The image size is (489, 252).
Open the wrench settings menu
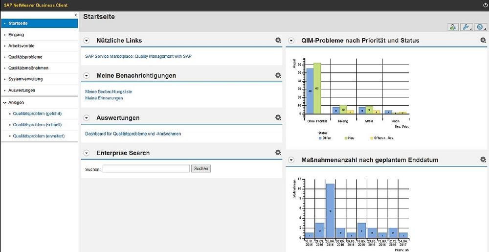[466, 27]
